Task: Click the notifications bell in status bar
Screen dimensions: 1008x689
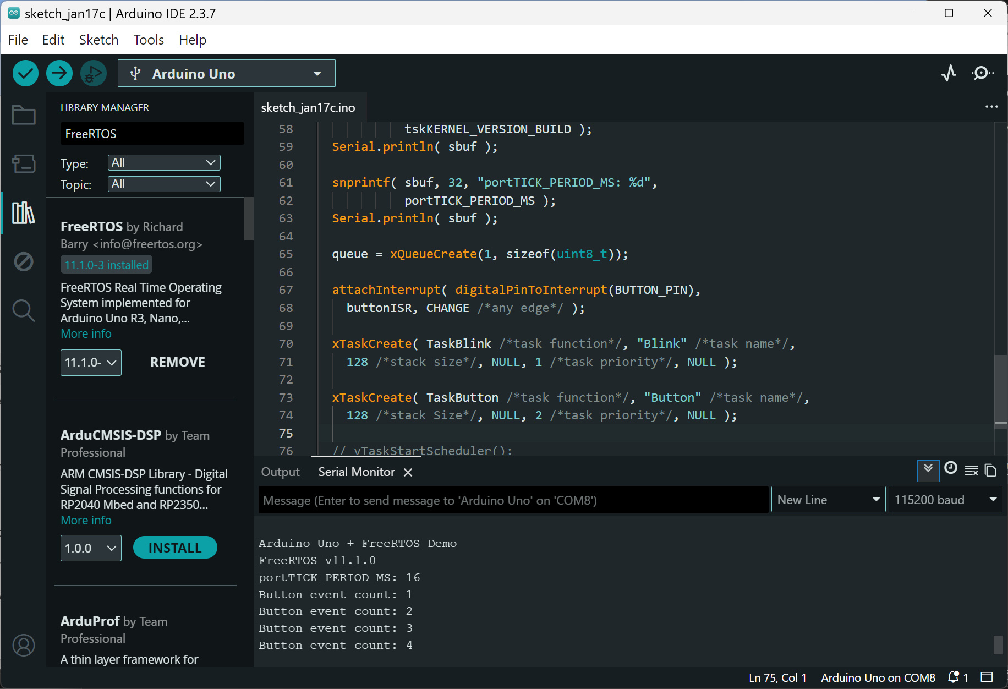Action: click(x=954, y=677)
